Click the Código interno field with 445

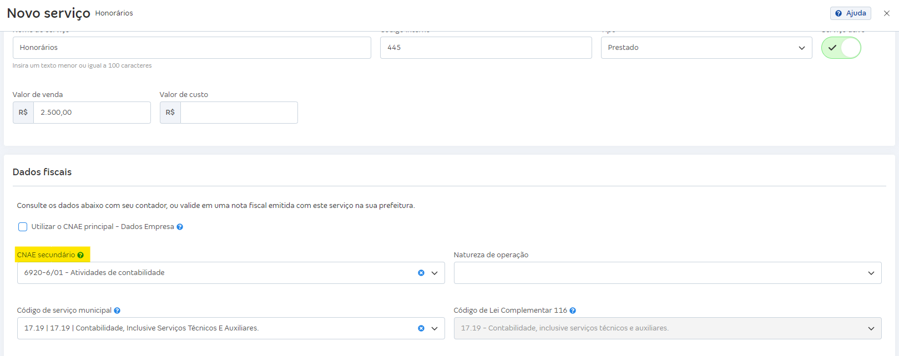pos(486,48)
